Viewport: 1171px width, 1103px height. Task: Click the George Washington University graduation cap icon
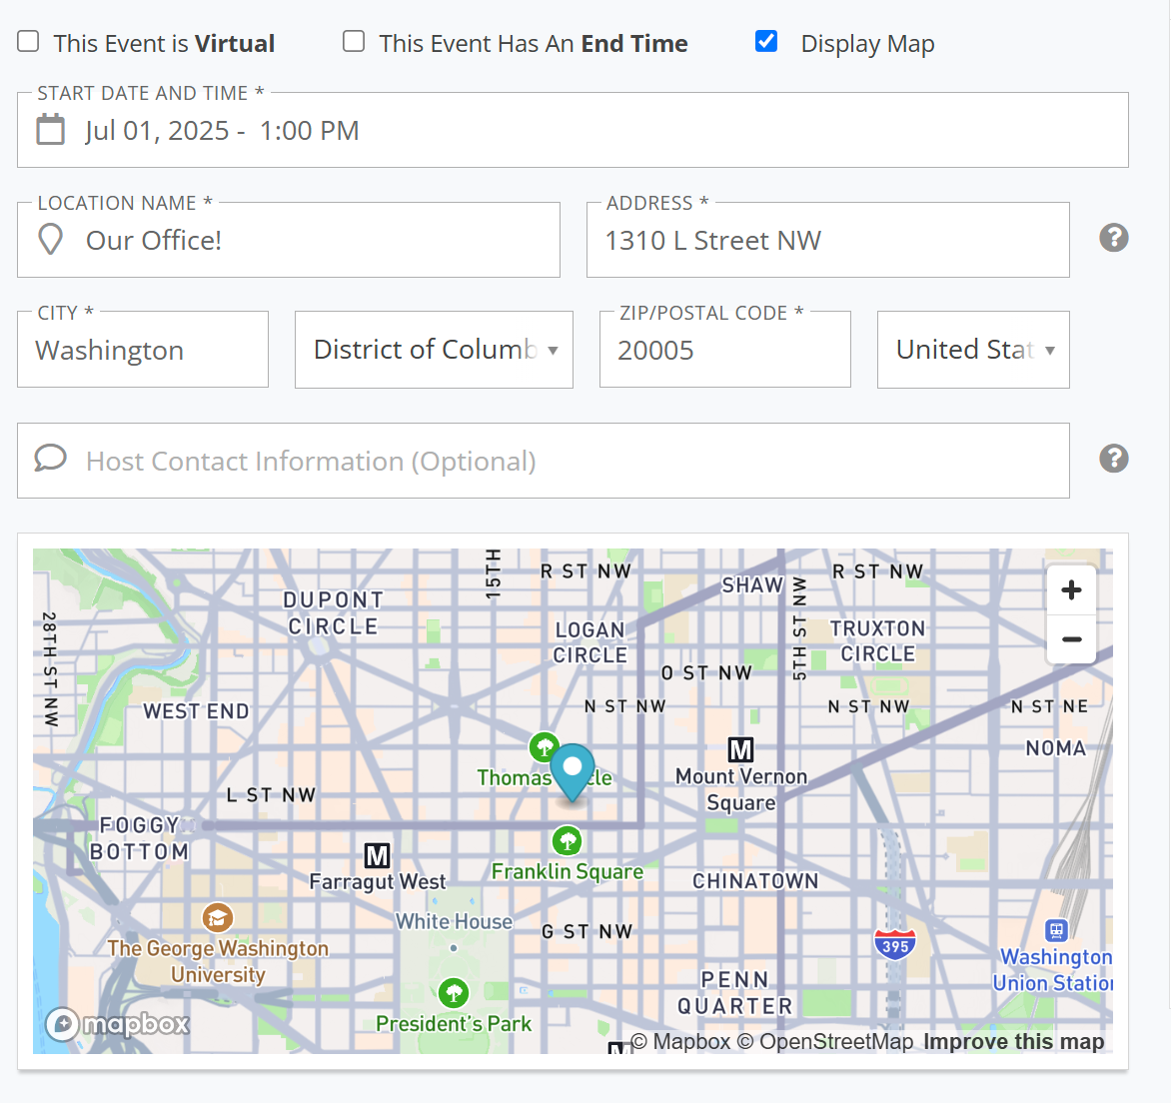[x=218, y=917]
